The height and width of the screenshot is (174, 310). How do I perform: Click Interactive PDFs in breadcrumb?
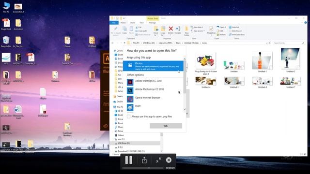click(165, 43)
